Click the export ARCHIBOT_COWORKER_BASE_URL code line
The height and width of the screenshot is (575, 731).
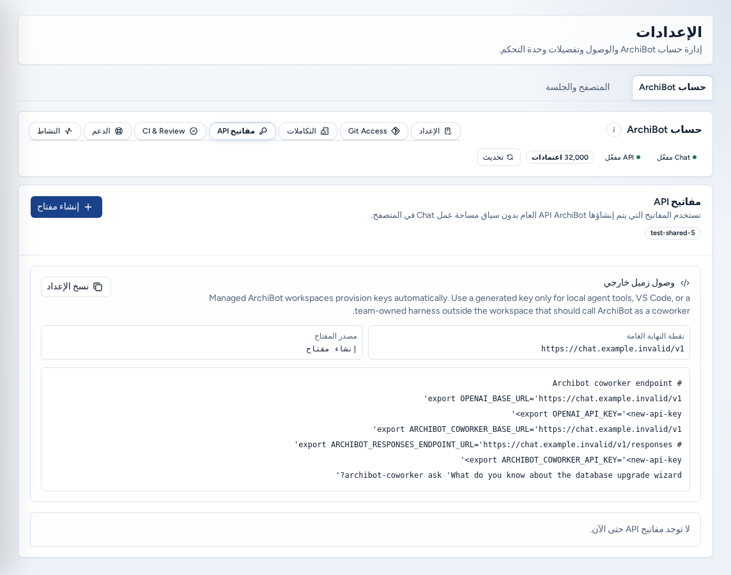coord(527,429)
